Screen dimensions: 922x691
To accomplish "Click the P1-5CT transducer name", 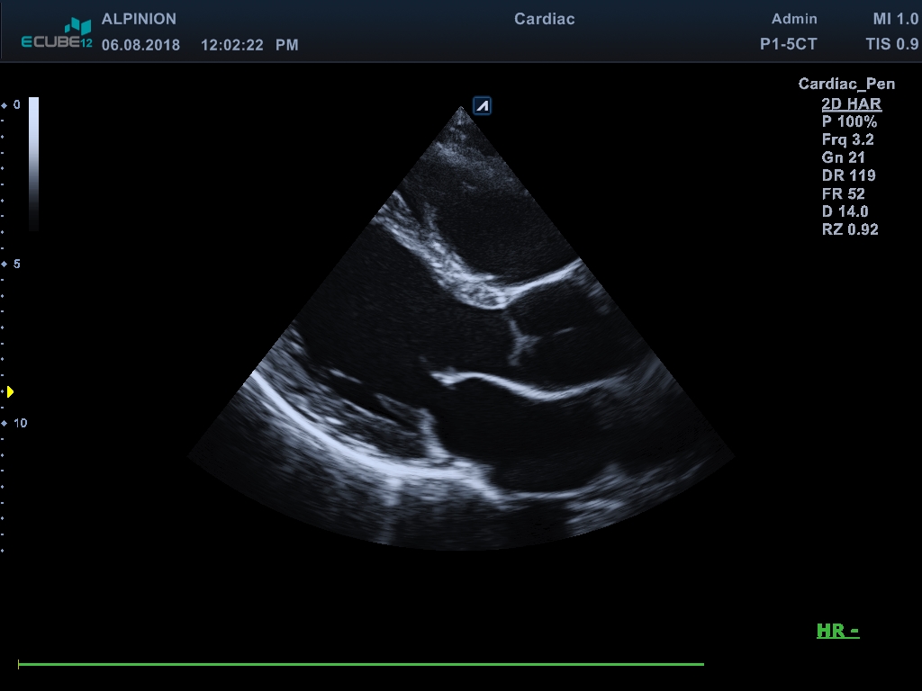I will point(789,44).
